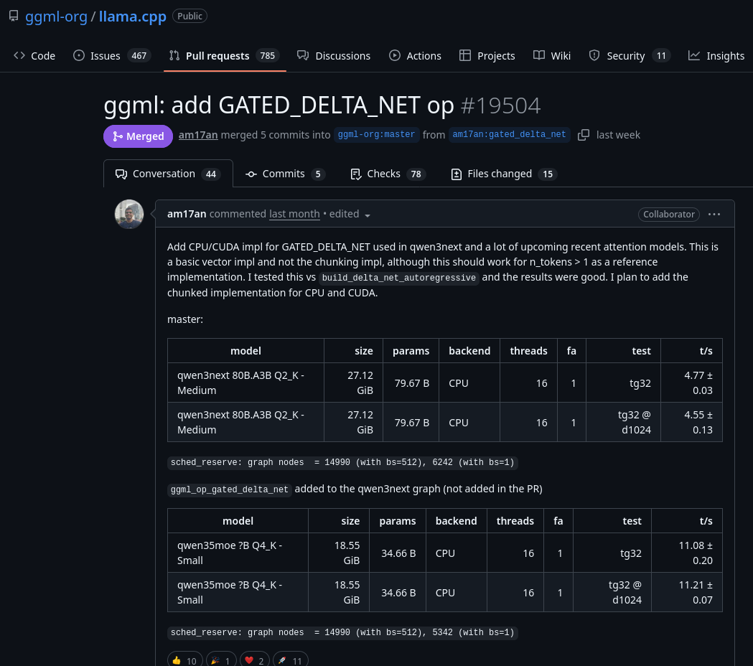Open the 'last month' comment timestamp link

pyautogui.click(x=294, y=214)
